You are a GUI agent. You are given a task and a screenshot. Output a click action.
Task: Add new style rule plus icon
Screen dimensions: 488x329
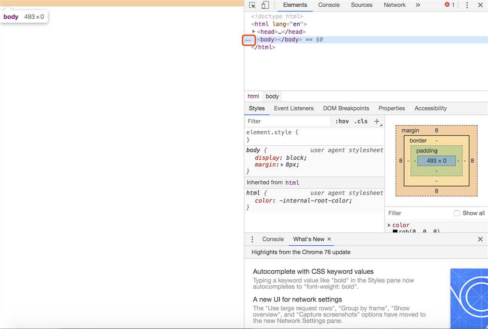point(377,121)
